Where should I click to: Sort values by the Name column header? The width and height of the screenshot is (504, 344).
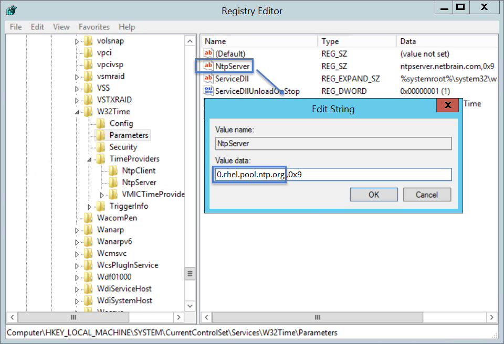pos(260,41)
